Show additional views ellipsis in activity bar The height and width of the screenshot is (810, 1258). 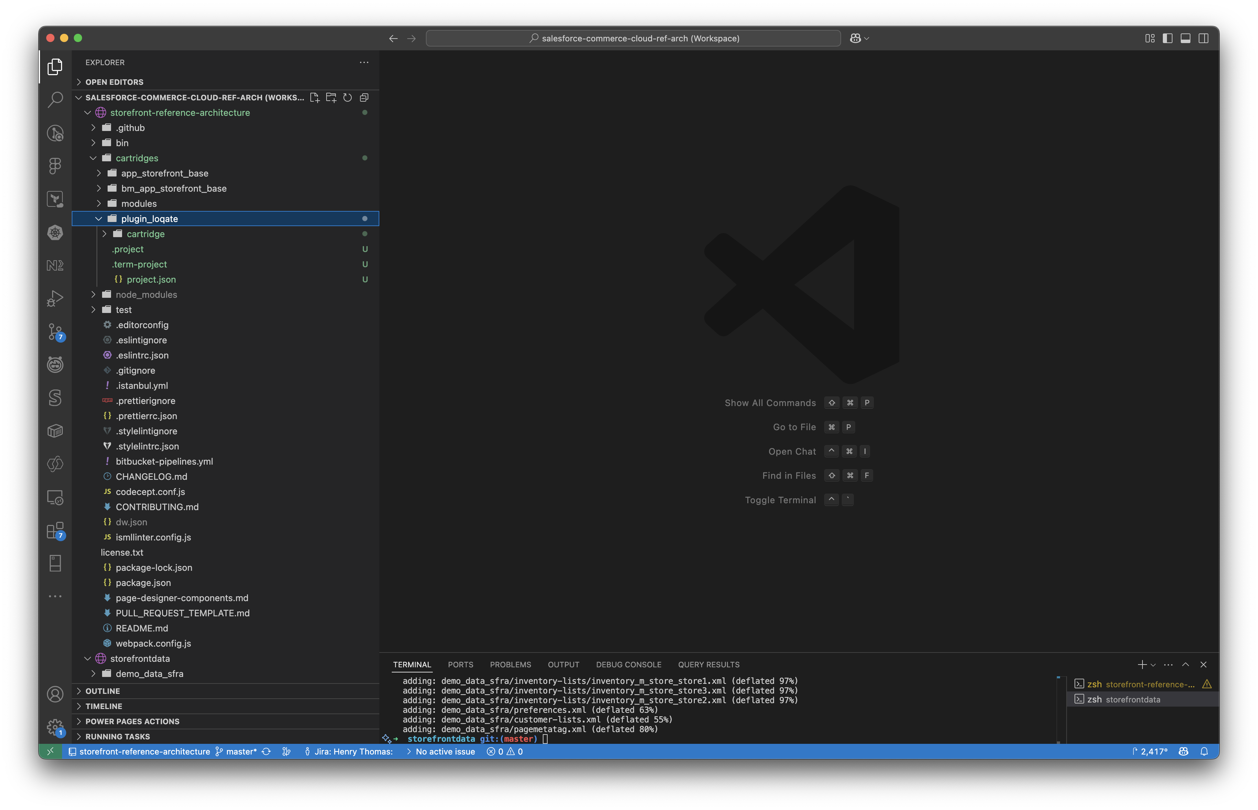pos(55,596)
